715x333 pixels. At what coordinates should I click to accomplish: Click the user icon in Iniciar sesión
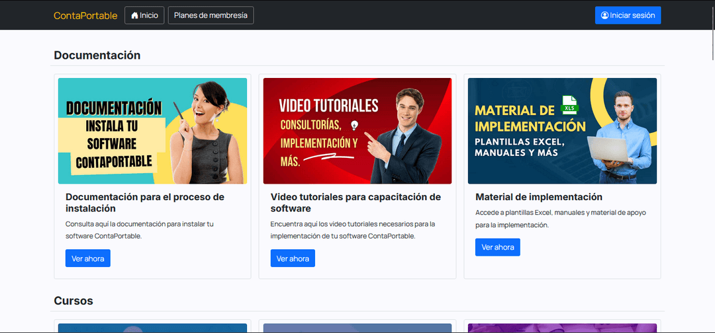(x=604, y=15)
